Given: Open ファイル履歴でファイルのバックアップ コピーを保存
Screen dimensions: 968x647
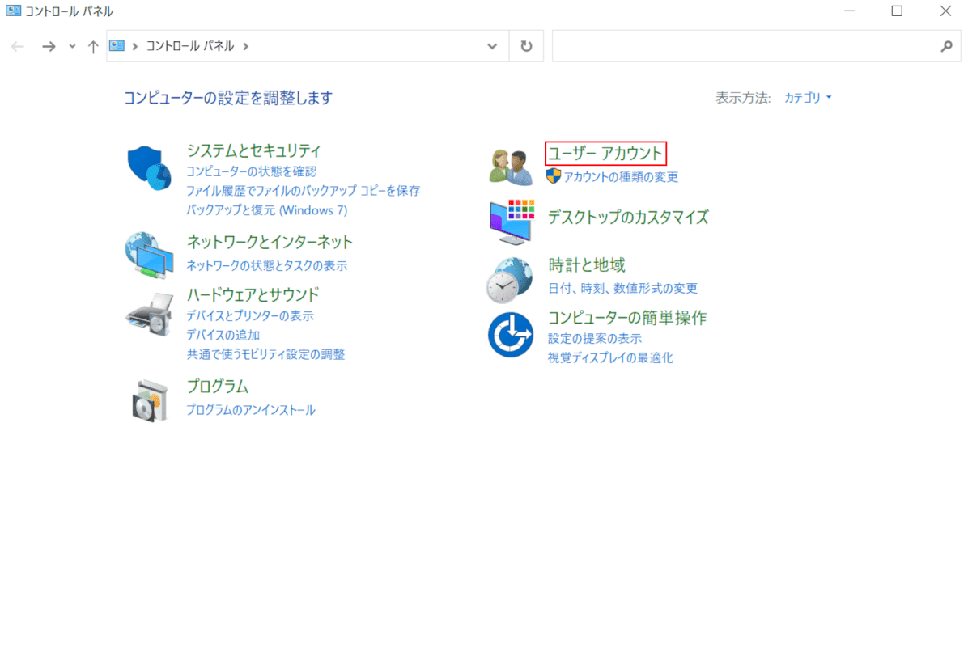Looking at the screenshot, I should pyautogui.click(x=304, y=191).
